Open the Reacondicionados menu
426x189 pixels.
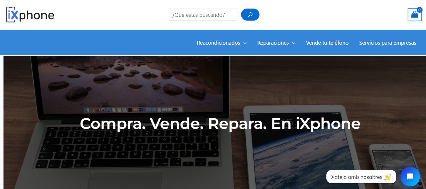(219, 43)
